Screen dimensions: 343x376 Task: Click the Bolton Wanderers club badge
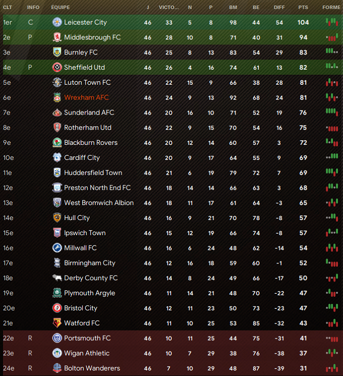pyautogui.click(x=57, y=368)
